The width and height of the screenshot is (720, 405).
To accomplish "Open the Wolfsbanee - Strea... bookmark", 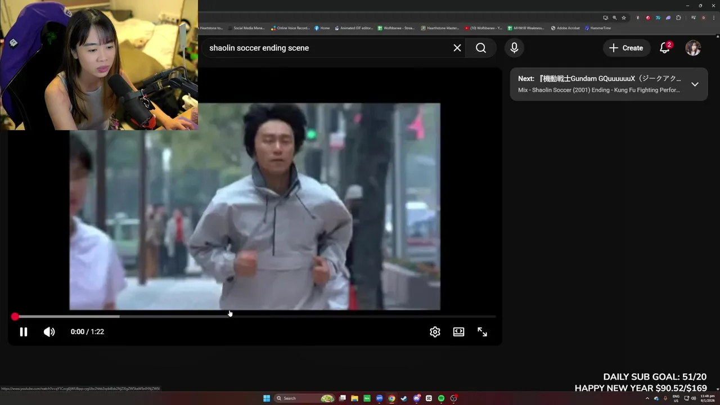I will (397, 28).
